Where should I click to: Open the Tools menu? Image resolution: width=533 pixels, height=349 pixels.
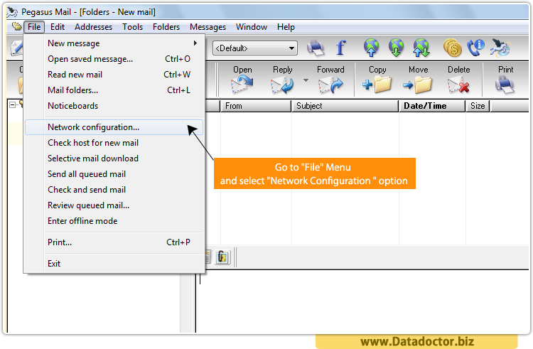(133, 27)
